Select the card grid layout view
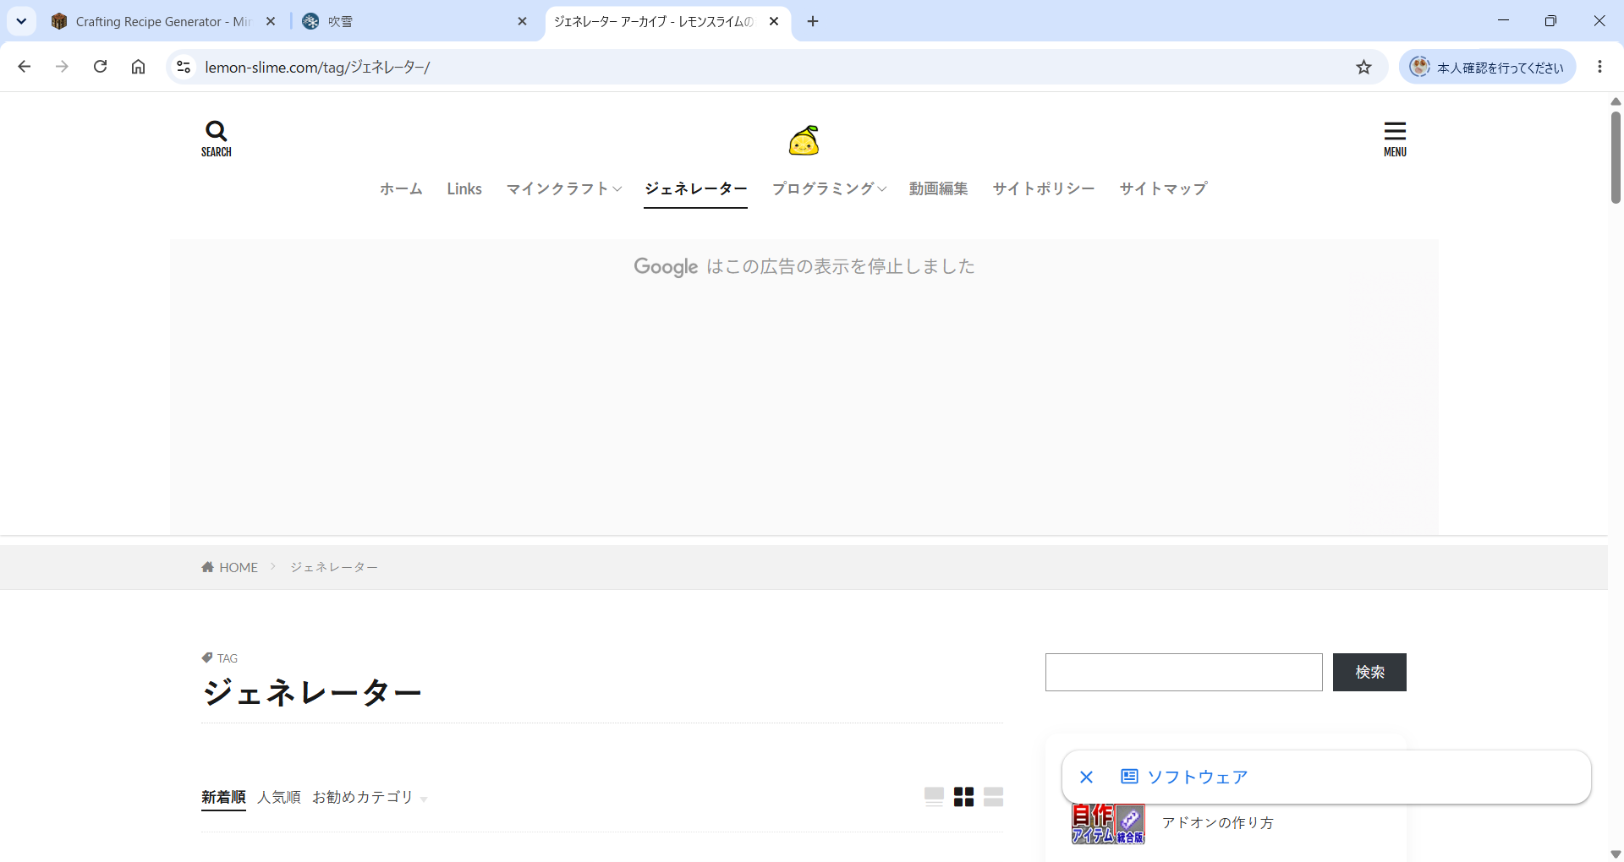1624x862 pixels. (963, 797)
